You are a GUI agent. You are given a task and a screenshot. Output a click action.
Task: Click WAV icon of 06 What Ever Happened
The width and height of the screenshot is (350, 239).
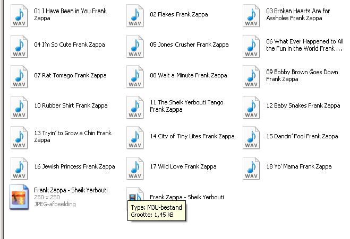(251, 46)
